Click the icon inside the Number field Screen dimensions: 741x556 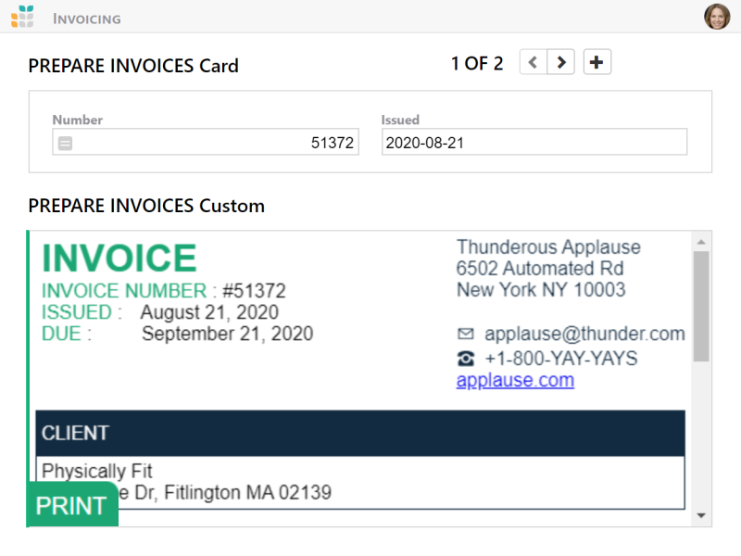pos(65,143)
